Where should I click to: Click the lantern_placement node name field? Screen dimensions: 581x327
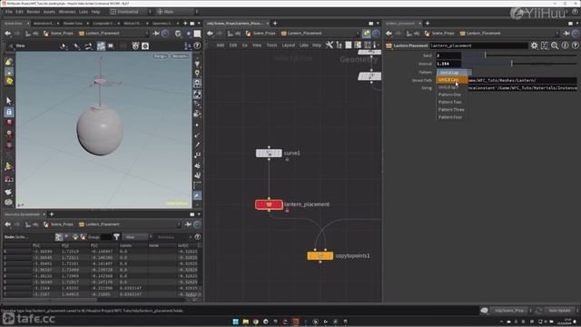(478, 45)
